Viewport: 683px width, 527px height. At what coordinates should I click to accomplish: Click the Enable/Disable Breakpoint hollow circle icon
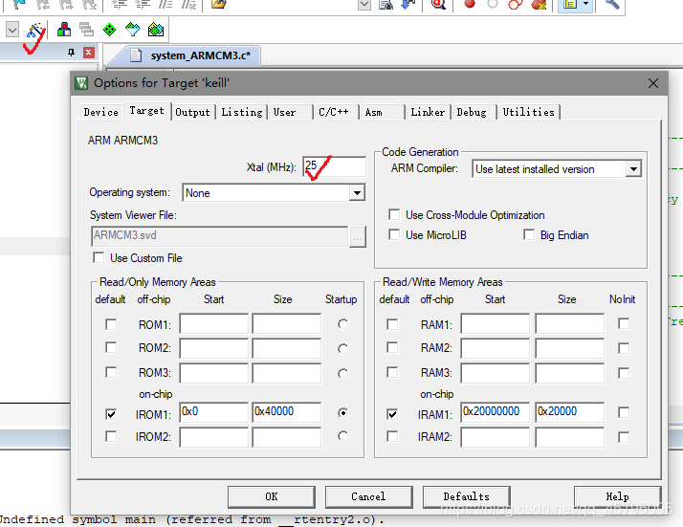click(x=493, y=5)
